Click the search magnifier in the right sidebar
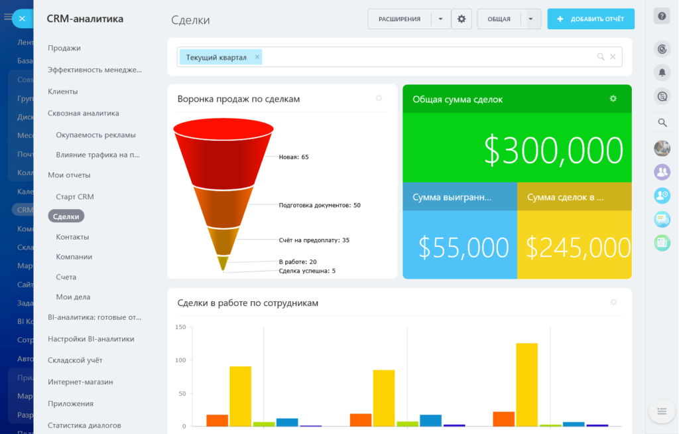This screenshot has height=434, width=679. click(662, 123)
